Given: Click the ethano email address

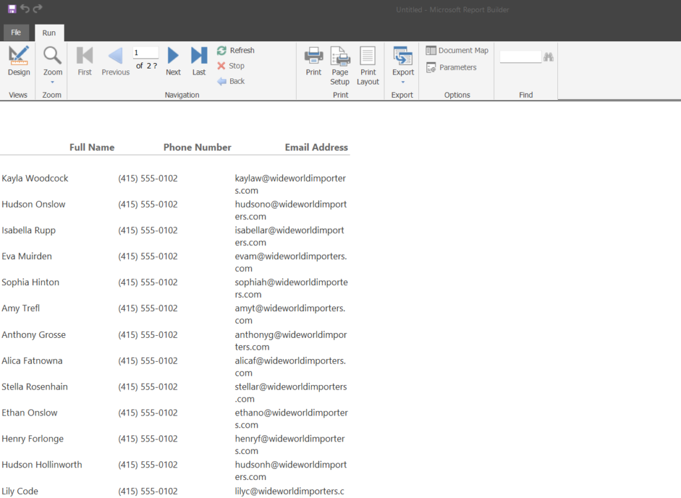Looking at the screenshot, I should pos(291,419).
